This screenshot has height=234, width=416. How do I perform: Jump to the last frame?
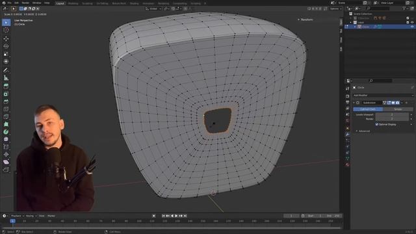(x=185, y=216)
